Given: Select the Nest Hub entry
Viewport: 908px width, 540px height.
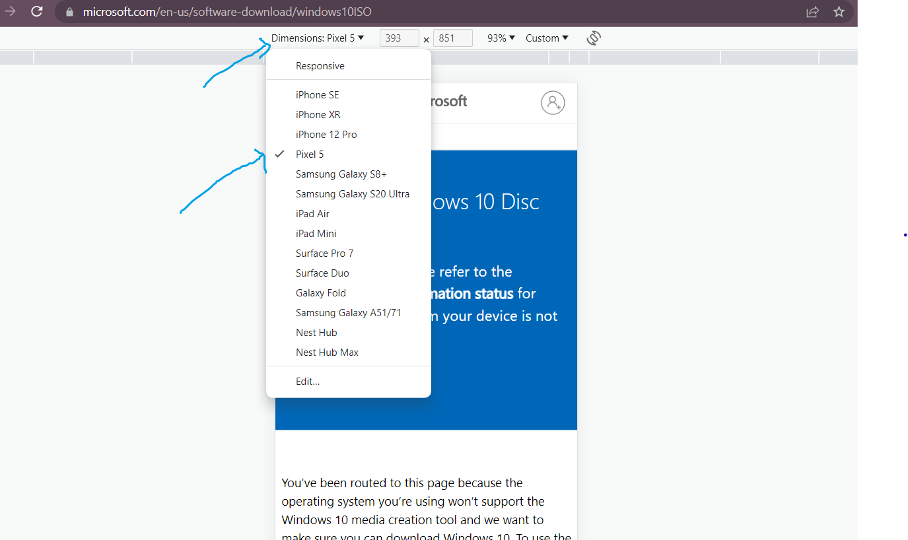Looking at the screenshot, I should tap(349, 333).
